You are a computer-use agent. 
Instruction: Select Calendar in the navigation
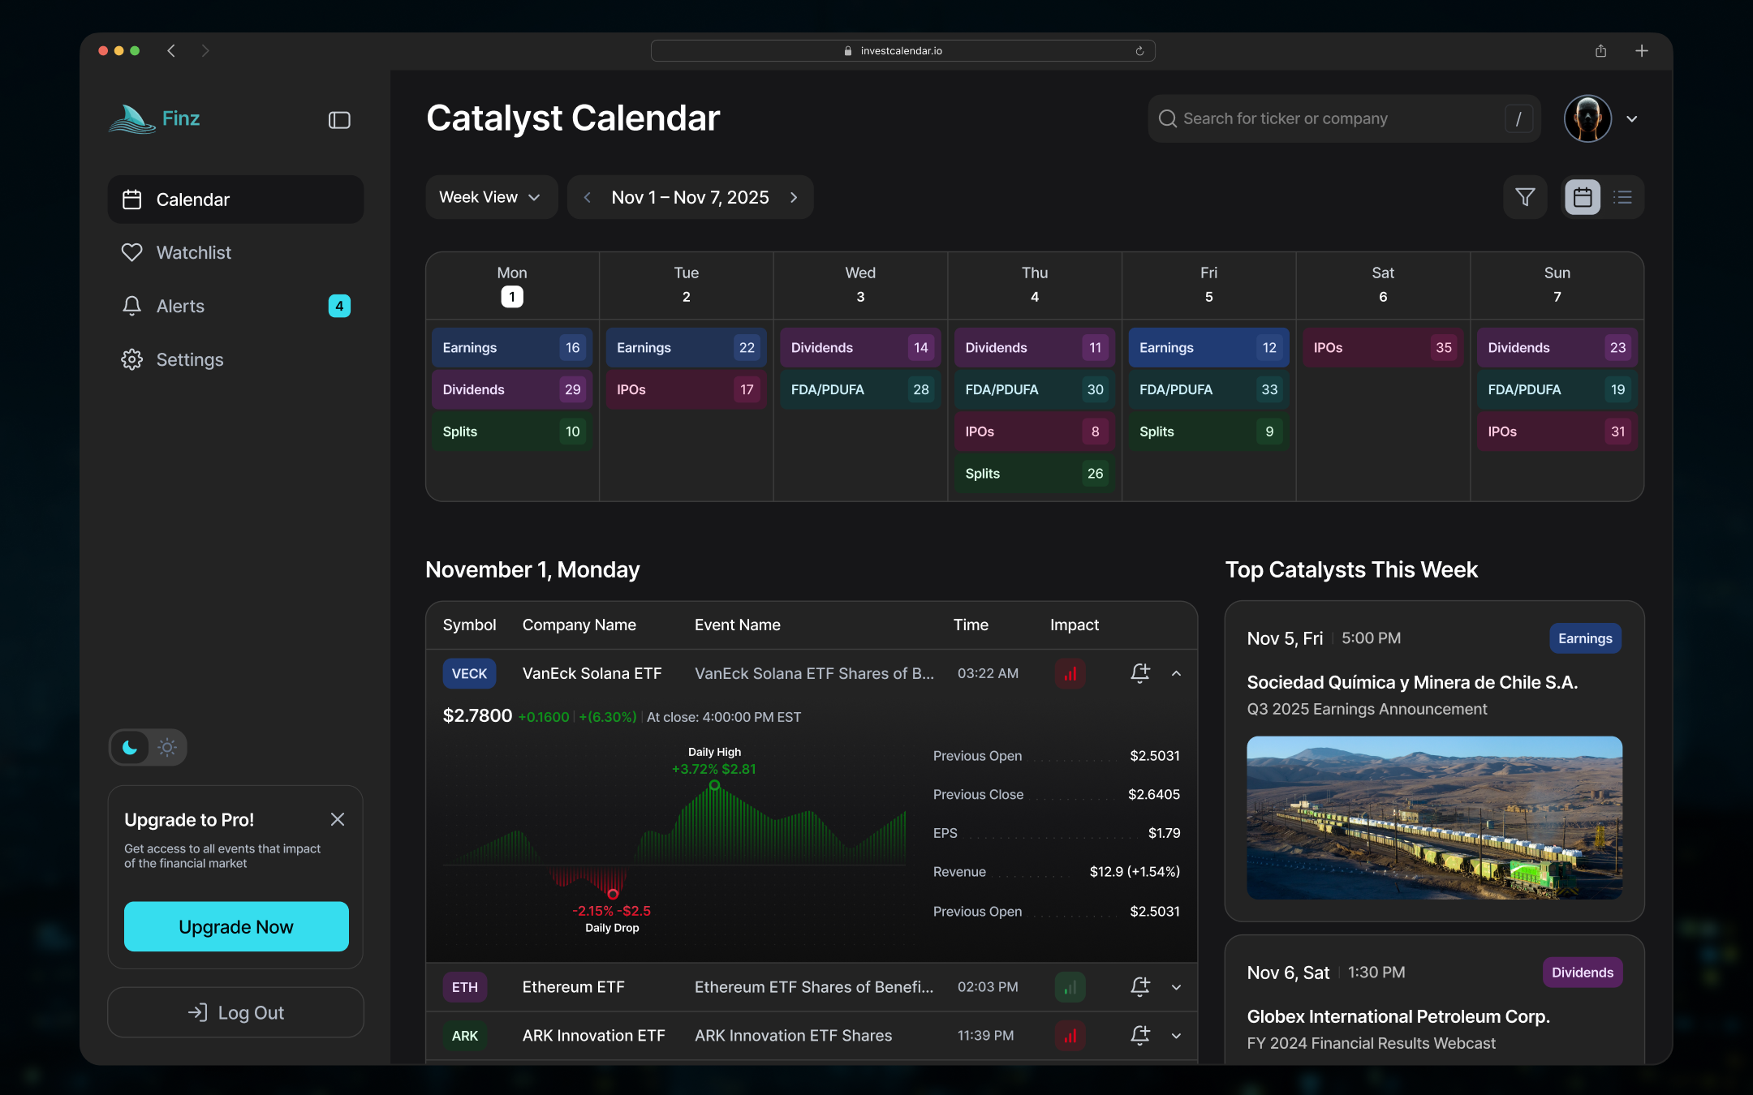click(193, 200)
